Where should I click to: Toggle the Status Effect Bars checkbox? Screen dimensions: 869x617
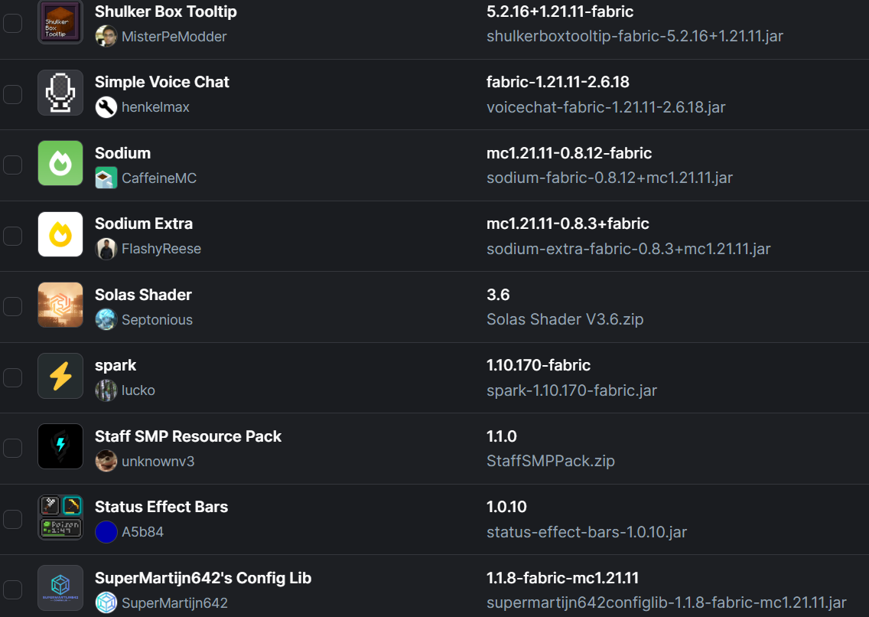pyautogui.click(x=13, y=519)
